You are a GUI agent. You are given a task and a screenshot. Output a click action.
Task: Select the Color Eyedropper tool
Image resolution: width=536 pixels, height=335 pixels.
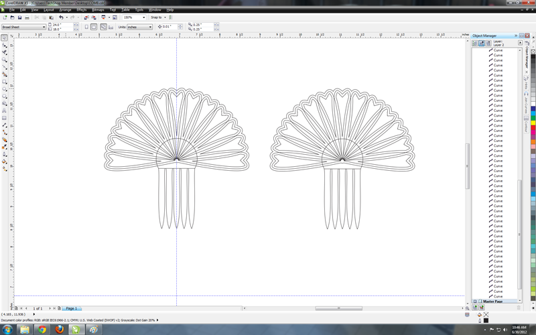5,147
